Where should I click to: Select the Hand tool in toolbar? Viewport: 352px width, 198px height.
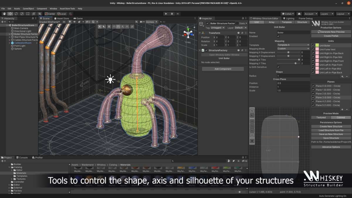pos(4,14)
